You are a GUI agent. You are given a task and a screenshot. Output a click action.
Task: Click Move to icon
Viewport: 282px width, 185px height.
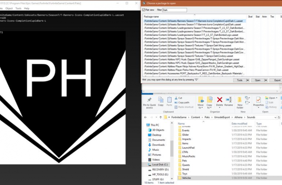click(x=201, y=100)
